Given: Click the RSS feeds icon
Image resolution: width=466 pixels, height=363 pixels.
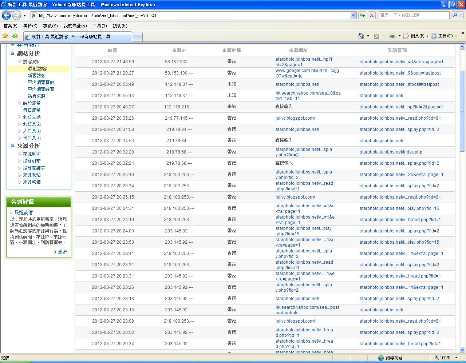Looking at the screenshot, I should pyautogui.click(x=376, y=36).
